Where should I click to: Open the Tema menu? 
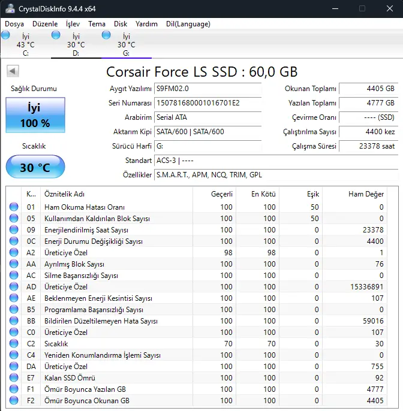[97, 24]
